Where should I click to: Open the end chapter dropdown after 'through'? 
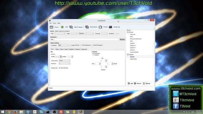tap(104, 34)
